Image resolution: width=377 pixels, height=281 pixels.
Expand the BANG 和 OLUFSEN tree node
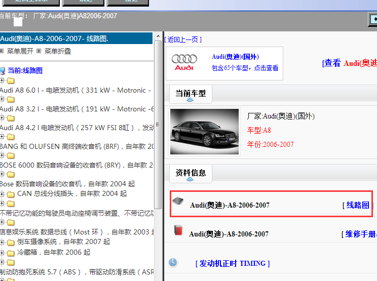coord(2,137)
